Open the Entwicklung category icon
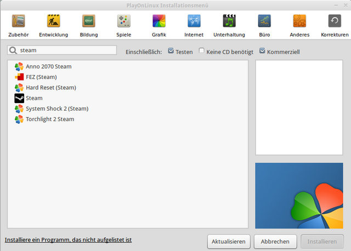 54,21
